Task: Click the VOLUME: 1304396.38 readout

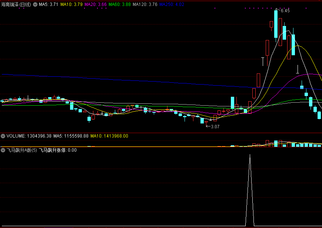Action: coord(29,136)
